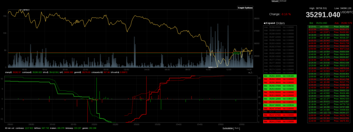The height and width of the screenshot is (132, 353).
Task: Select order row Ask 35288.02000
Action: click(x=280, y=27)
